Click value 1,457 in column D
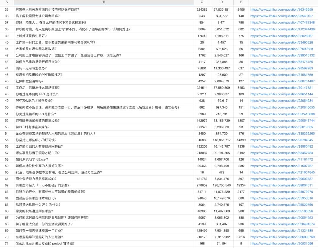 click(221, 42)
